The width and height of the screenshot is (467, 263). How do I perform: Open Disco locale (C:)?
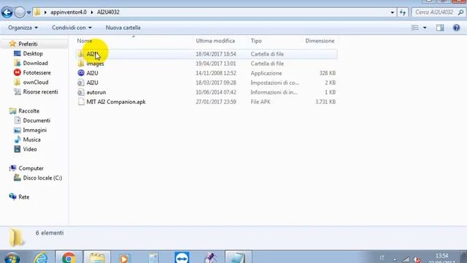(x=42, y=178)
